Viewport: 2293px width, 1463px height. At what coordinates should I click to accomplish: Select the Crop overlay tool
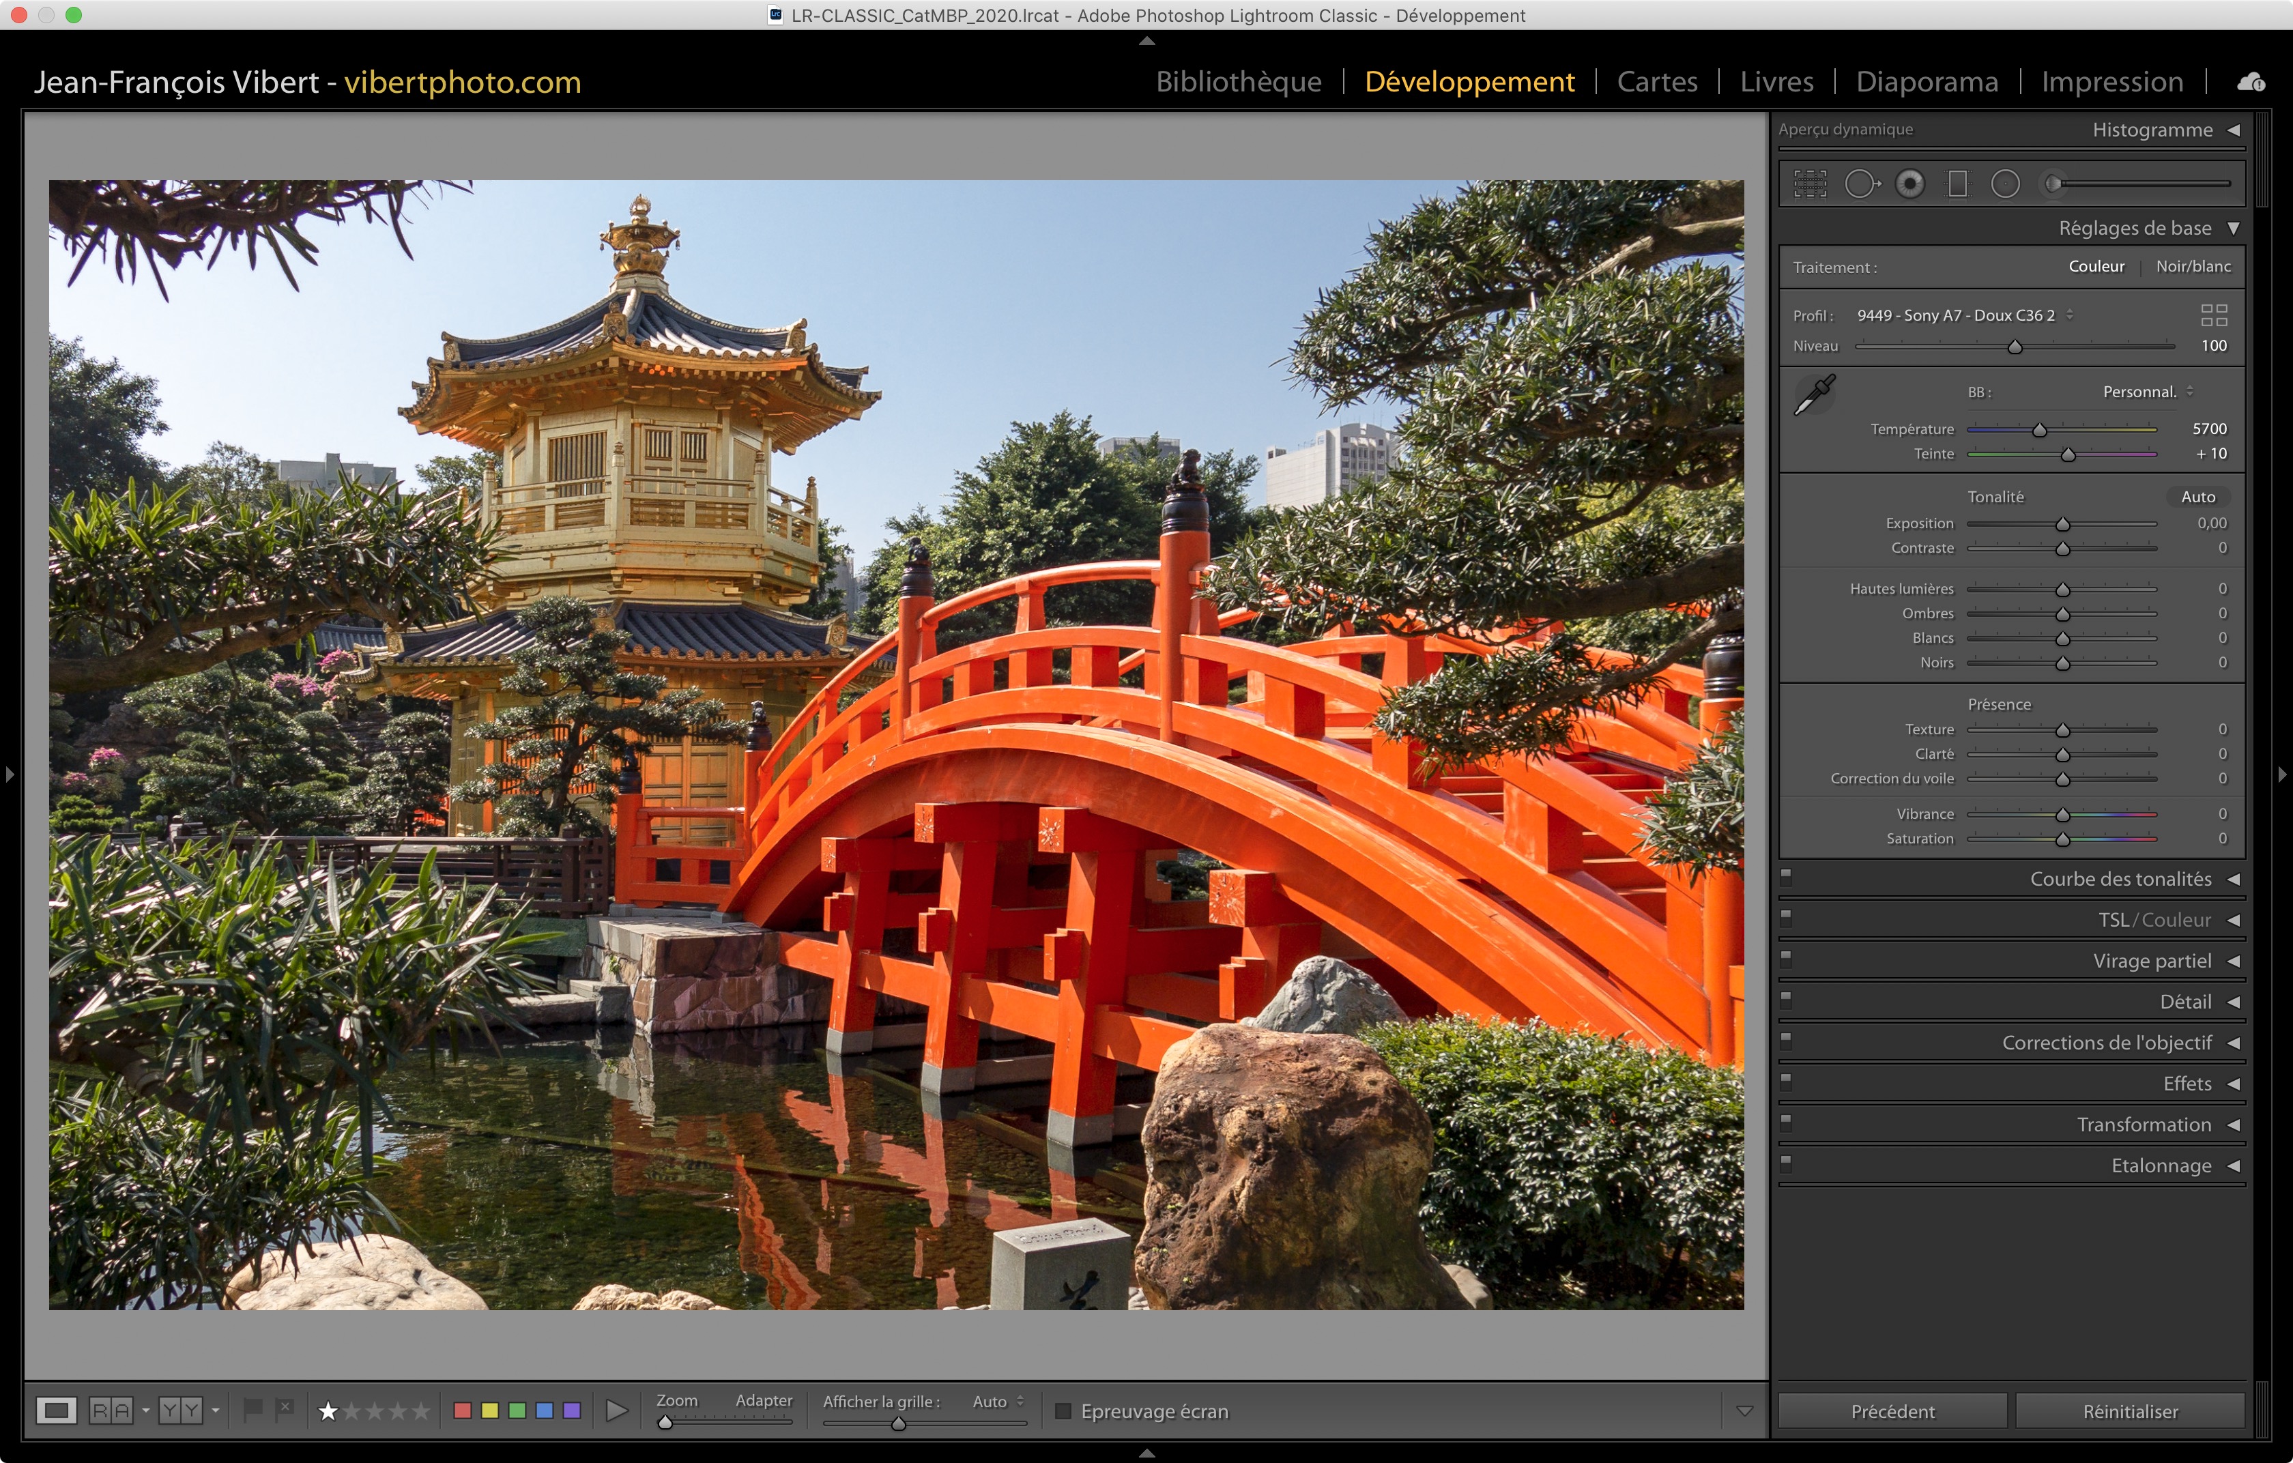[1809, 184]
